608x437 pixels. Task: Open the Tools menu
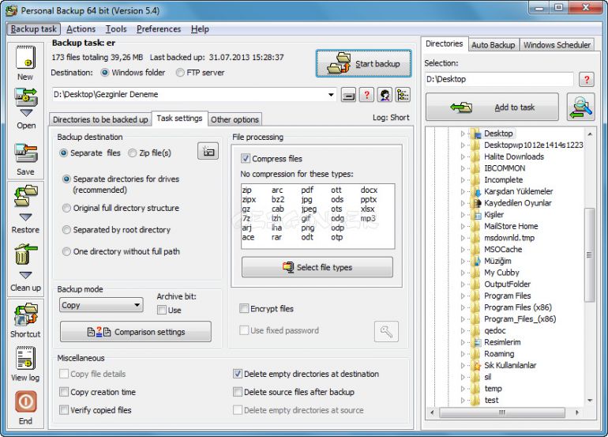point(116,29)
